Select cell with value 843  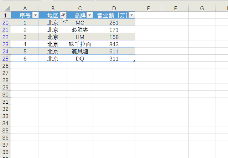tap(114, 44)
